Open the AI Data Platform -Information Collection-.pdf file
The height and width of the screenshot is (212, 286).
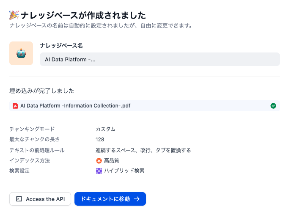coord(75,106)
